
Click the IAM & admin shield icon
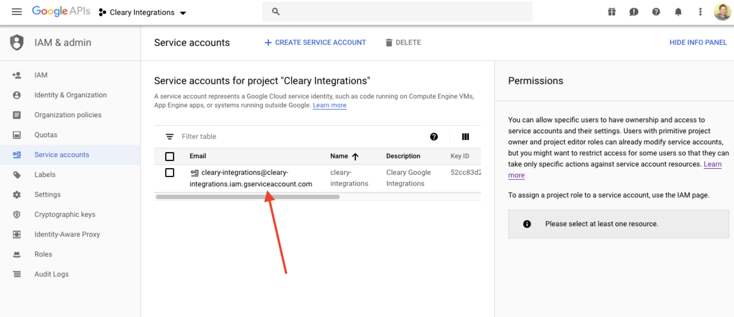click(17, 42)
